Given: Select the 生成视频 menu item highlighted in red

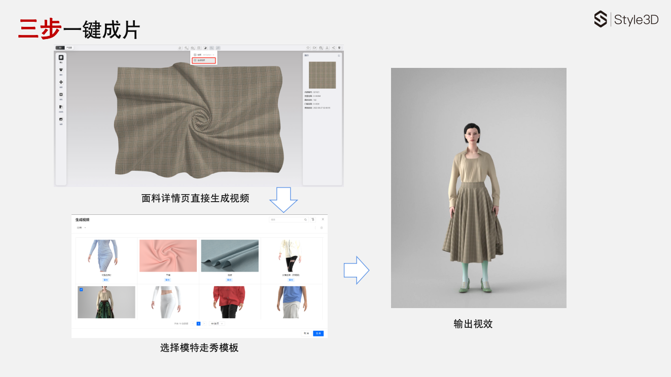Looking at the screenshot, I should tap(203, 60).
